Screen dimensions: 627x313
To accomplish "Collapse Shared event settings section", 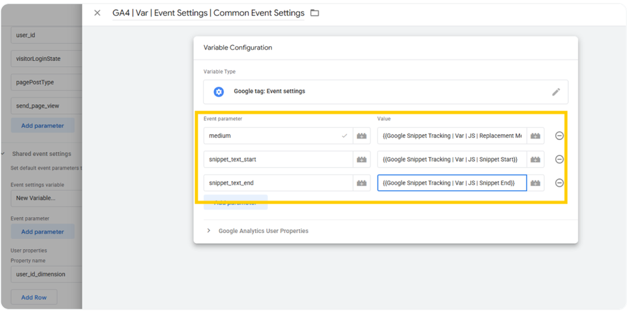I will (3, 154).
